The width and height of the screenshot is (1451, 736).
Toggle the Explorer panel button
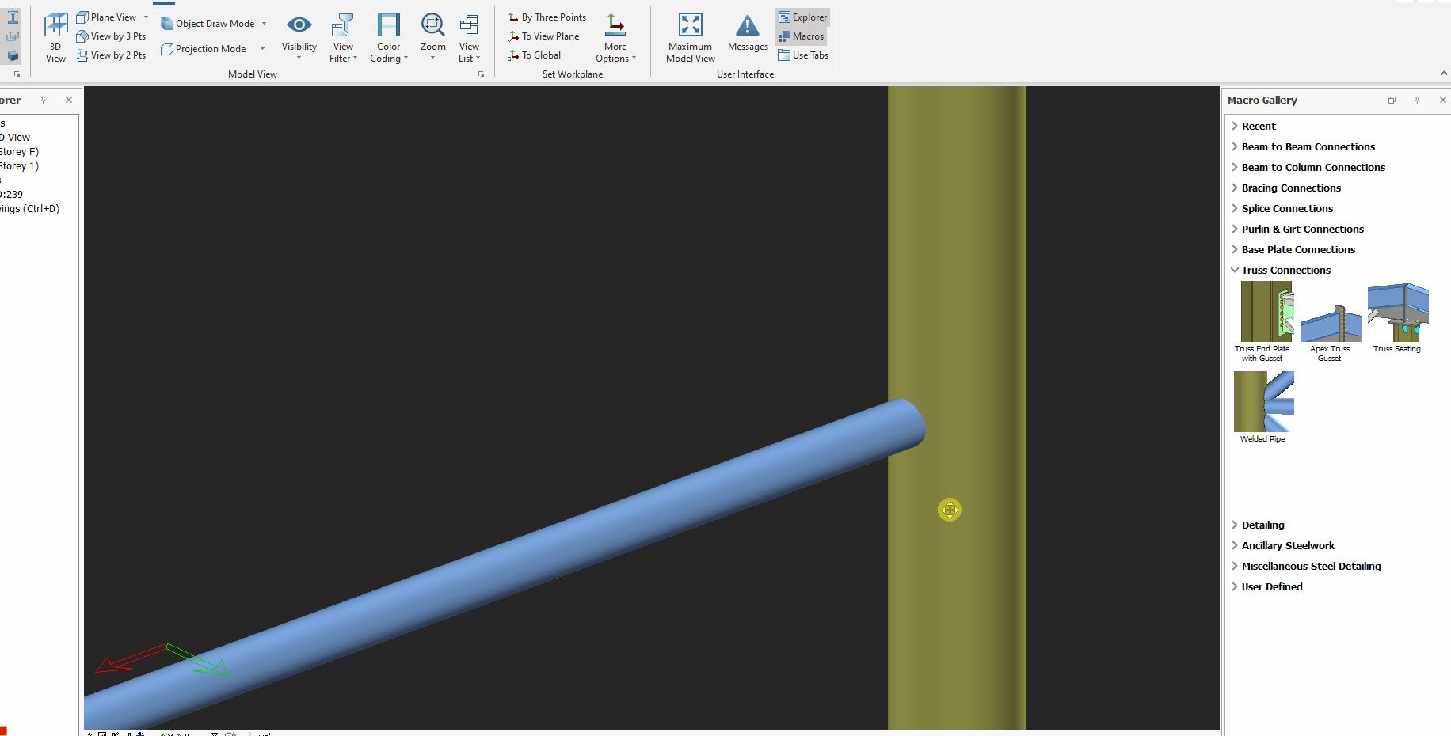pyautogui.click(x=802, y=17)
